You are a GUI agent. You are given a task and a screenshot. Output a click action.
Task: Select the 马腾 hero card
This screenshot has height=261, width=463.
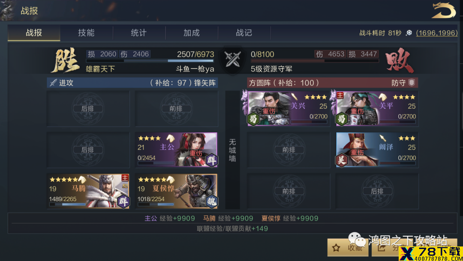(88, 191)
